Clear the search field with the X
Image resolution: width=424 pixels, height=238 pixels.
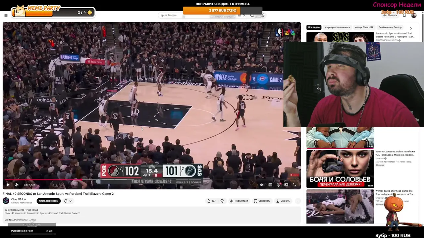244,15
